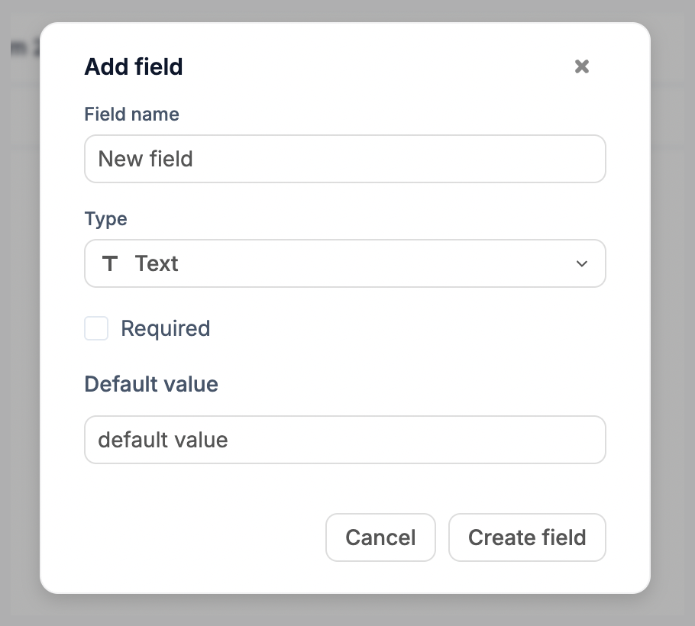Screen dimensions: 695x626
Task: Toggle the Required checkbox
Action: point(96,329)
